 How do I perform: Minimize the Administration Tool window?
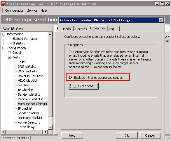157,4
